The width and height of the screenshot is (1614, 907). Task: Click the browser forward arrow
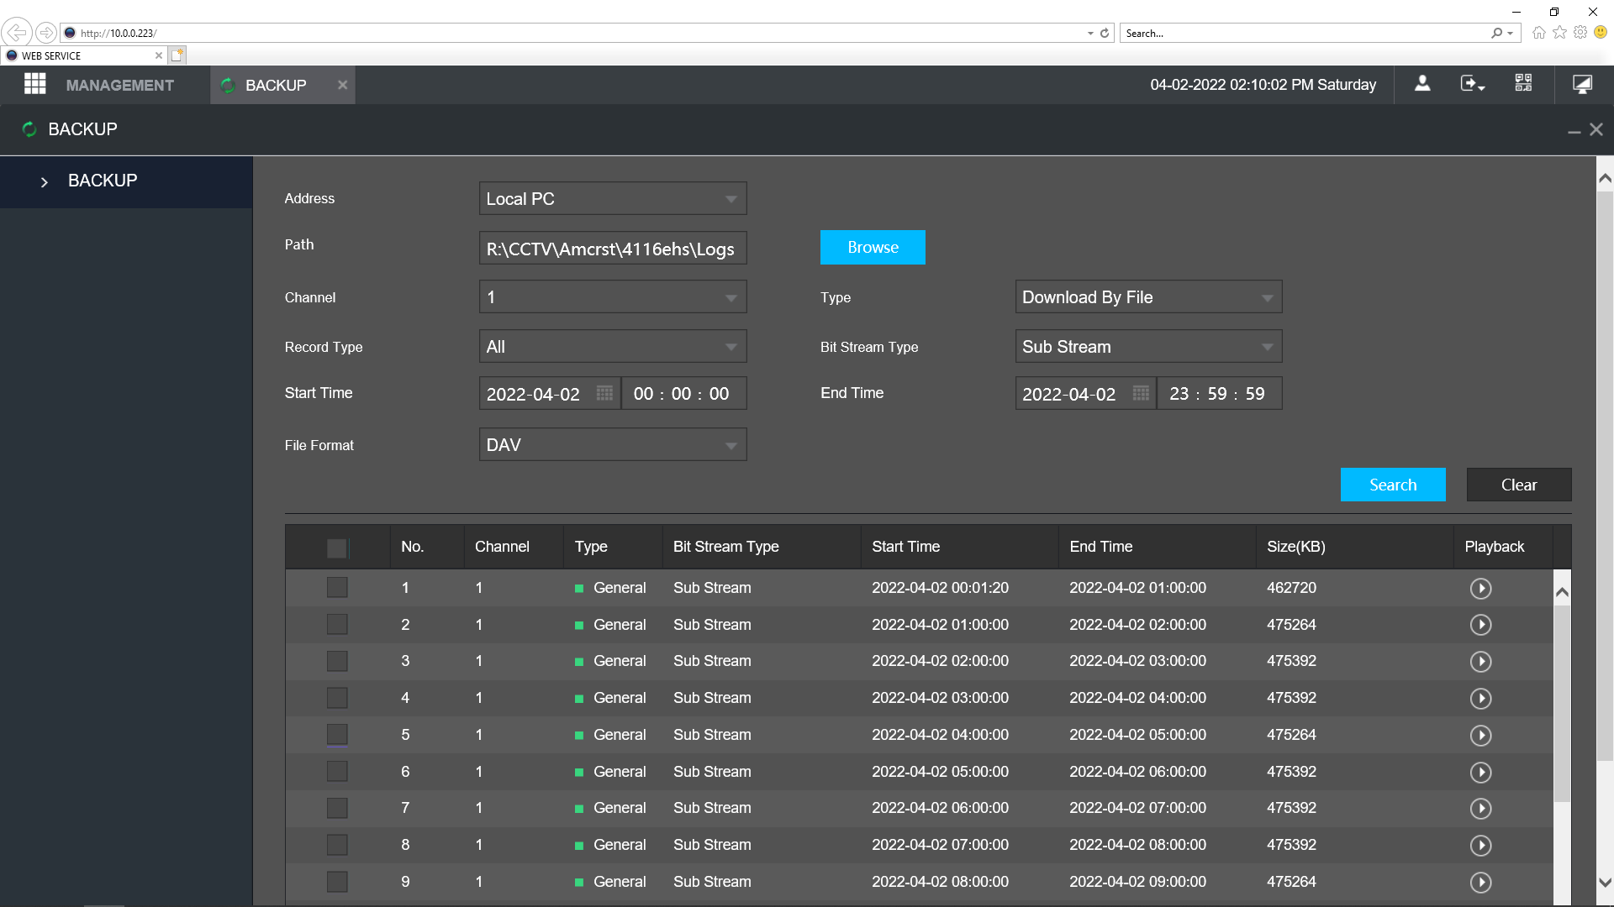46,33
